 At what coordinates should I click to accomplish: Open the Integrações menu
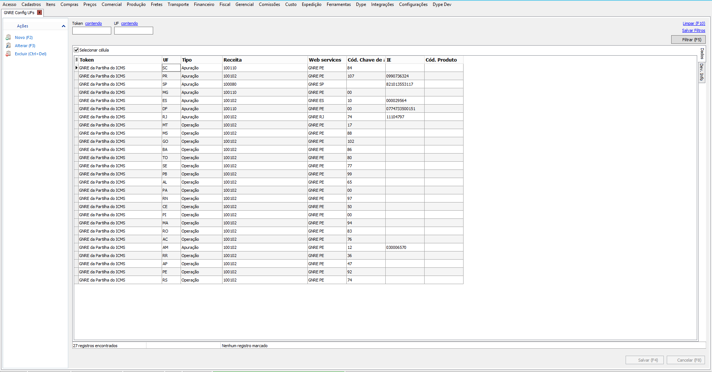click(382, 4)
